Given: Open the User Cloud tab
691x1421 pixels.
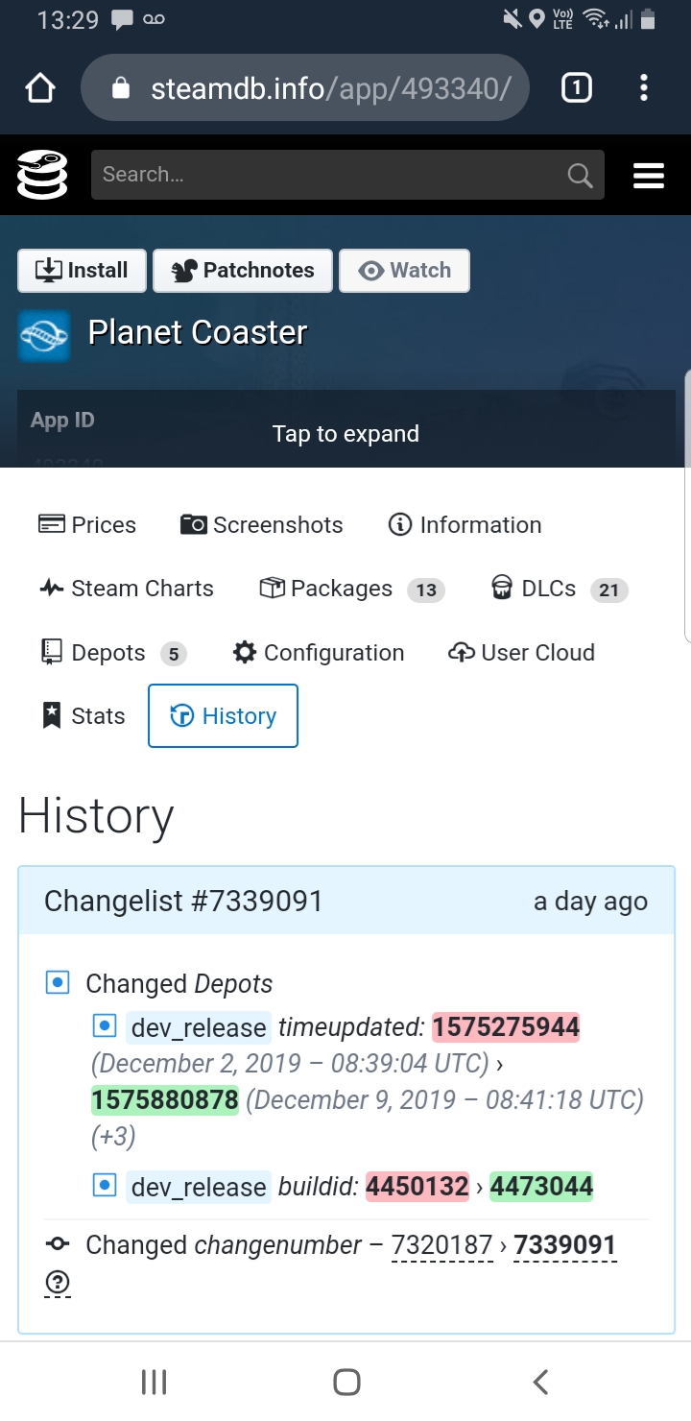Looking at the screenshot, I should pos(522,653).
